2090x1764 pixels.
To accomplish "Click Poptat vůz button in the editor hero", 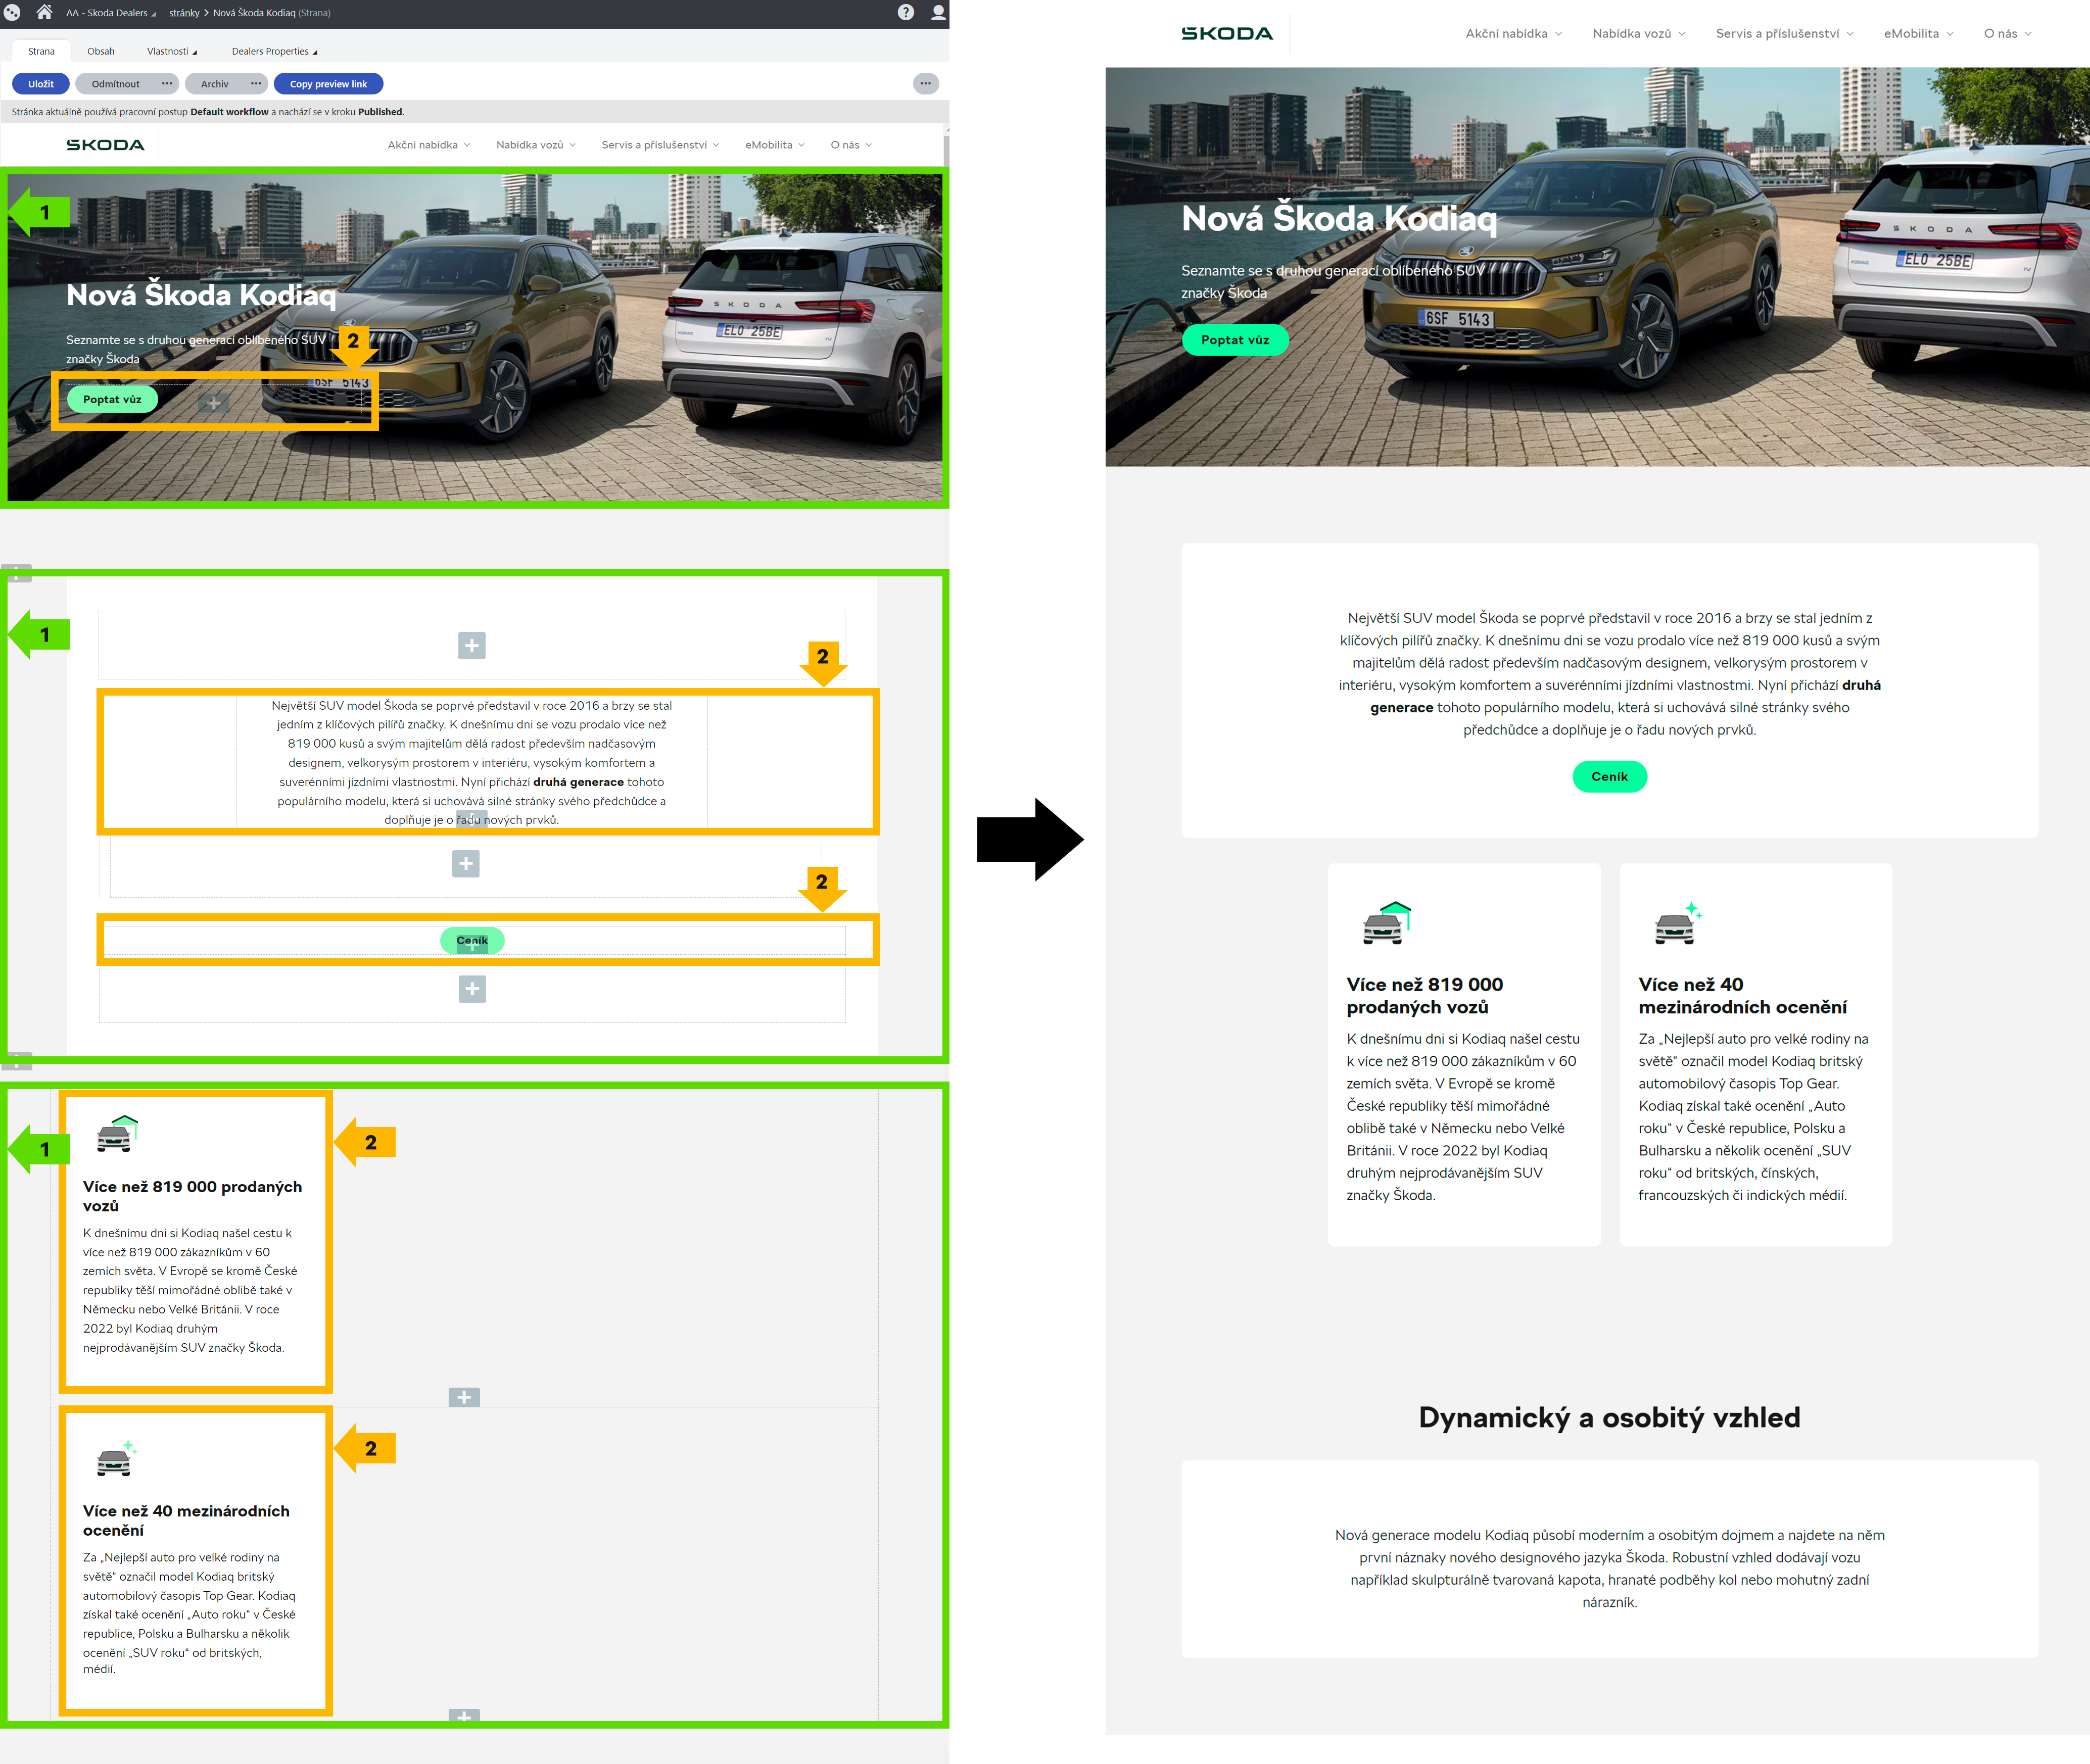I will pos(112,399).
